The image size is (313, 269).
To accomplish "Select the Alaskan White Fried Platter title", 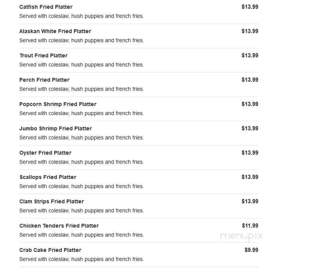I will point(55,31).
